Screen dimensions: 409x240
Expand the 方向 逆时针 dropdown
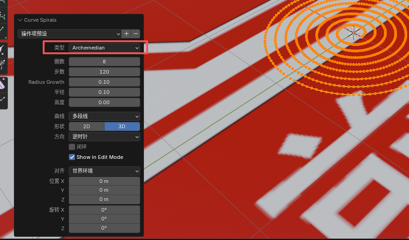tap(104, 137)
